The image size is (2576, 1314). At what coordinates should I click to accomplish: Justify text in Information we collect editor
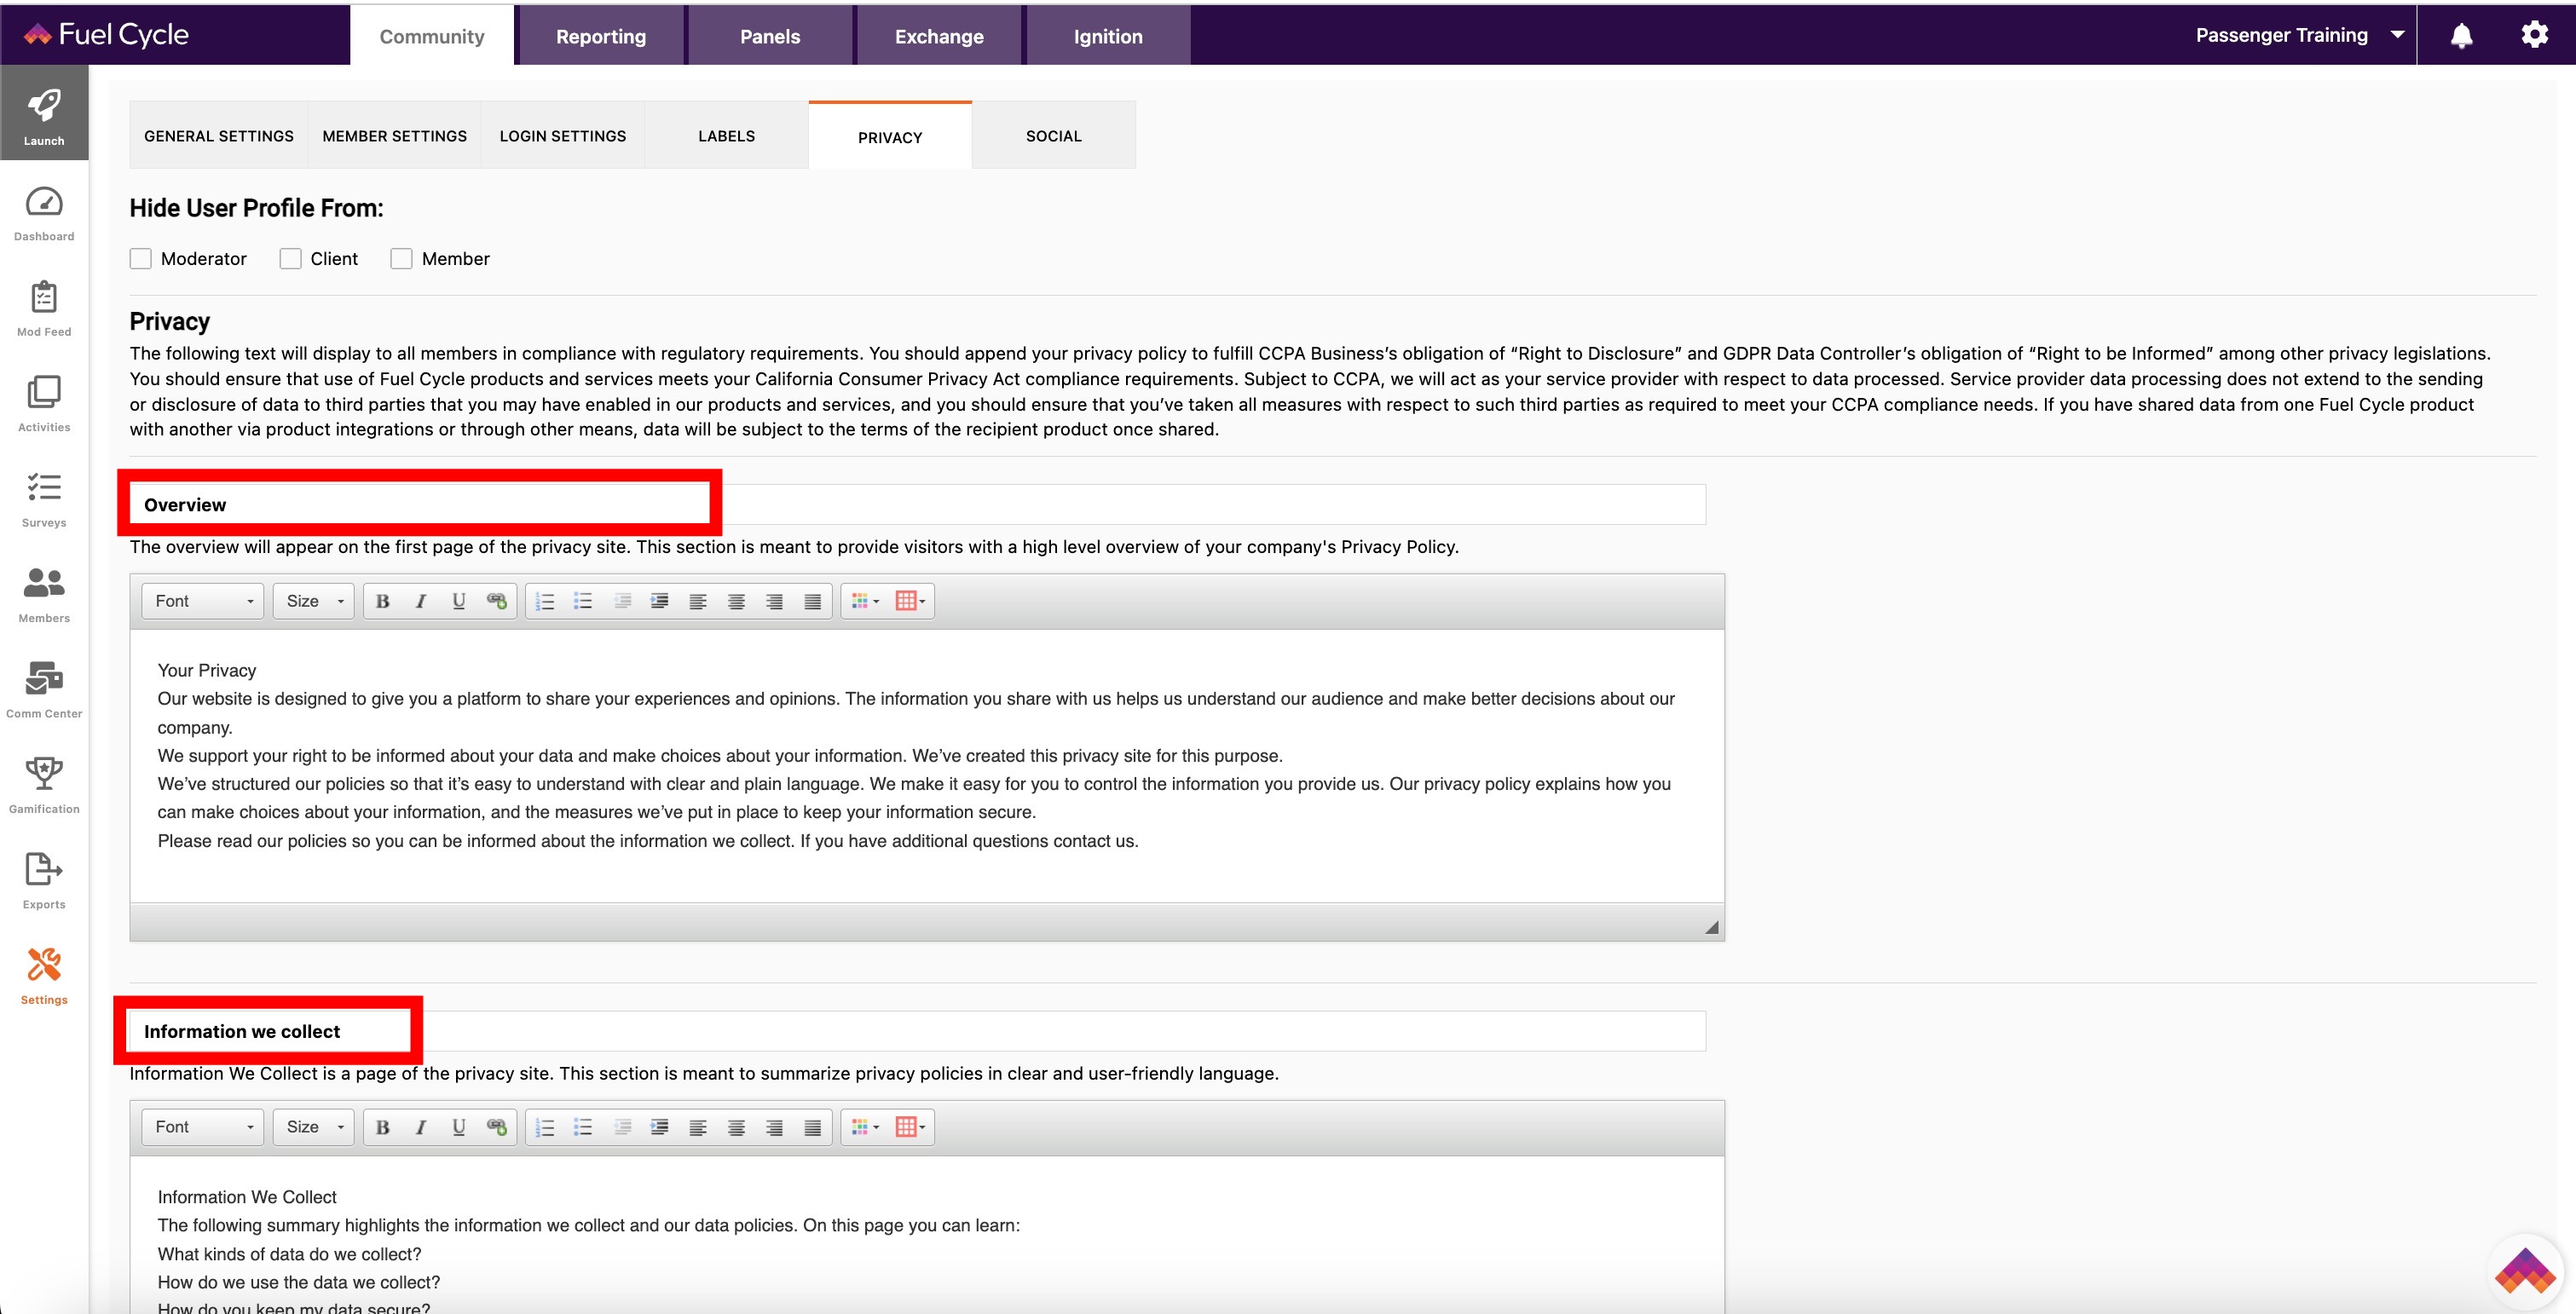812,1127
